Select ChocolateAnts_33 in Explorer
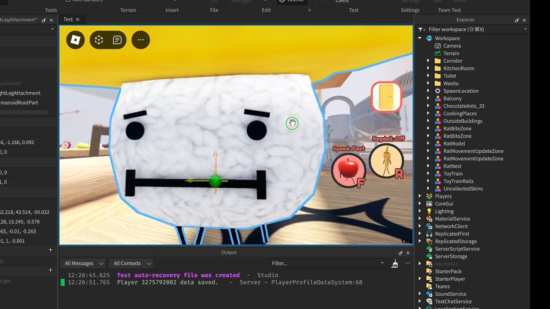550x309 pixels. coord(464,106)
